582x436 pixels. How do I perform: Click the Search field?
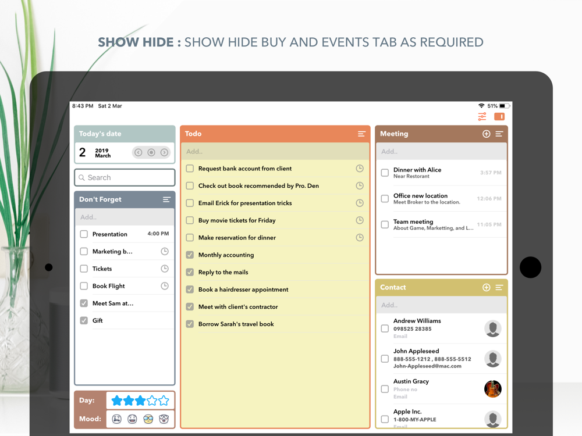[x=125, y=177]
